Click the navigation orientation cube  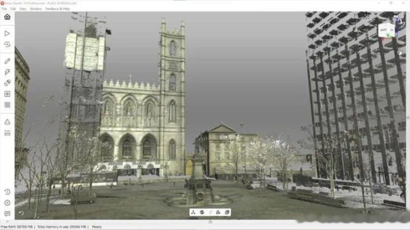(x=386, y=30)
